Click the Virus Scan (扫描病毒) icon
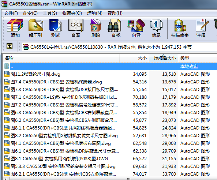The image size is (217, 180). (x=180, y=25)
